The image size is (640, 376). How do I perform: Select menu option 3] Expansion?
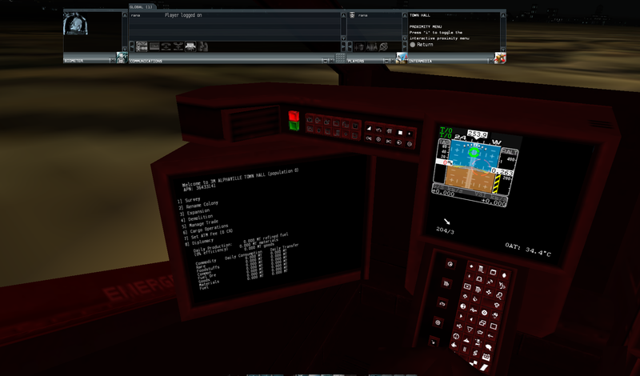click(194, 212)
